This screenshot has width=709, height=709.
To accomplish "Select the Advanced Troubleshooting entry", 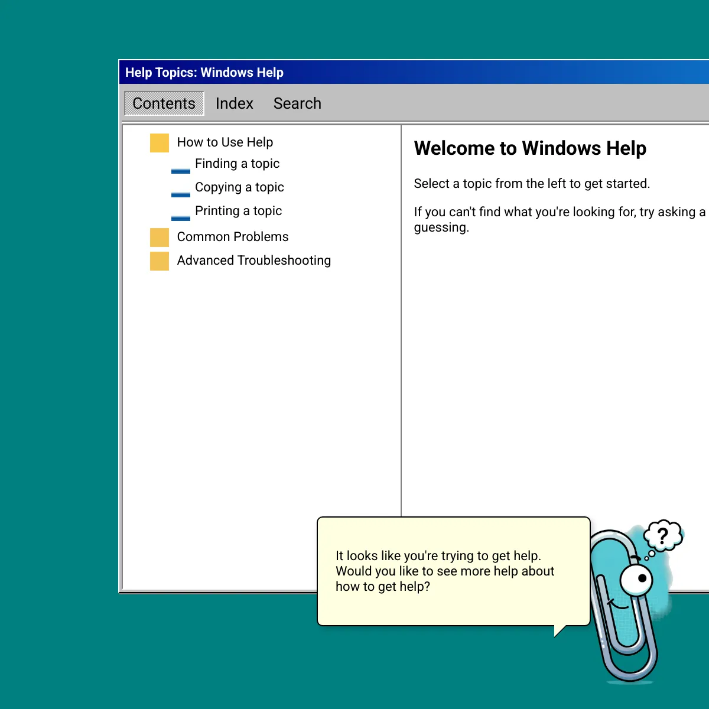I will (254, 261).
